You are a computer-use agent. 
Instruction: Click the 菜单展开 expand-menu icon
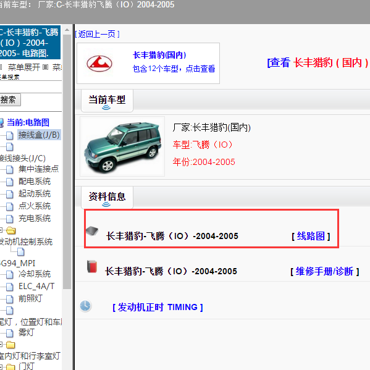click(x=1, y=67)
